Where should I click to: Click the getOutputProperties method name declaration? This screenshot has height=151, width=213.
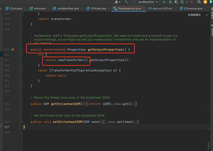(105, 50)
